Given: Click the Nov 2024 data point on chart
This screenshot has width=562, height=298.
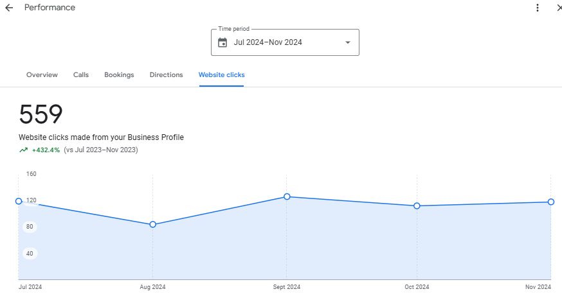Looking at the screenshot, I should pos(551,202).
